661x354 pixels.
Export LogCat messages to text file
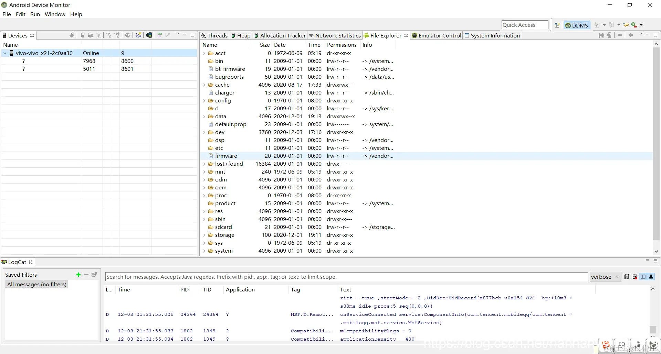pos(627,277)
